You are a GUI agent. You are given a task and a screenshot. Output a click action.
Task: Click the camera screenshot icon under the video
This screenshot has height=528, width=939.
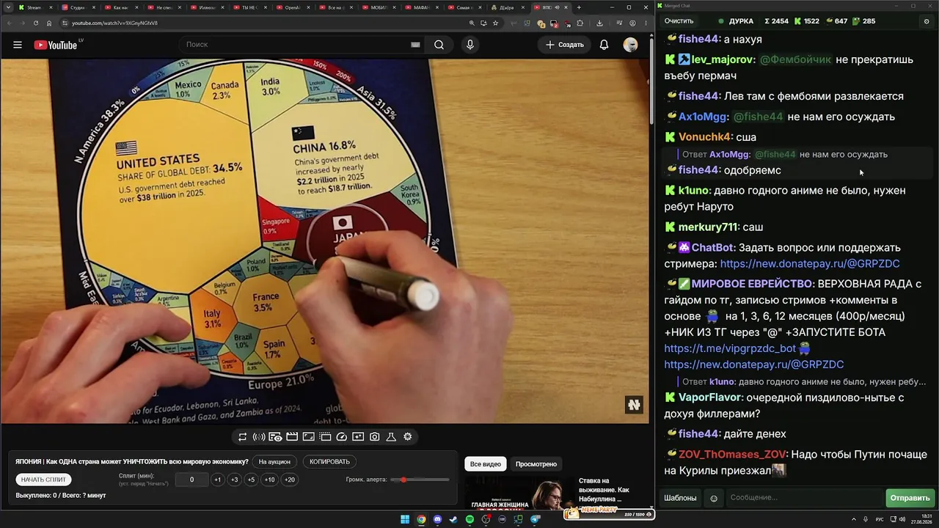375,437
